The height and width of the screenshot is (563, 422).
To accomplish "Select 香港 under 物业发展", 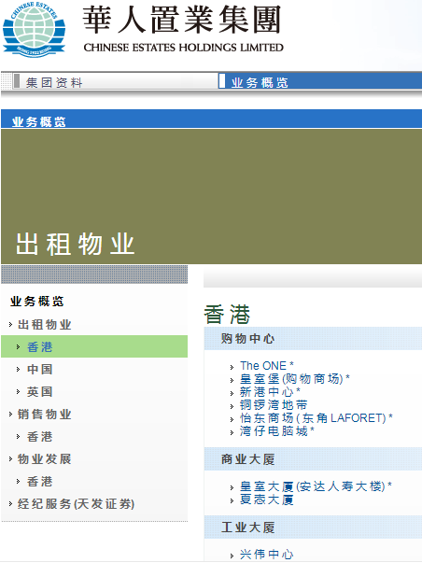I will tap(40, 482).
